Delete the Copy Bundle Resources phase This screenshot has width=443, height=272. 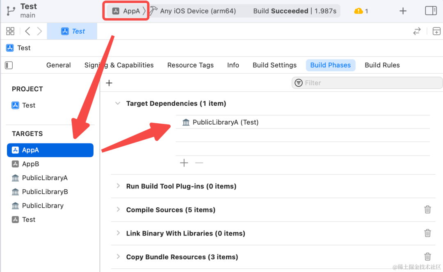coord(427,256)
